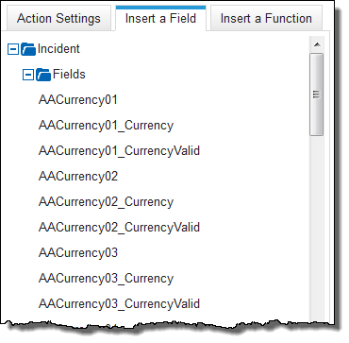Switch to the Action Settings tab
Screen dimensions: 349x343
coord(58,18)
